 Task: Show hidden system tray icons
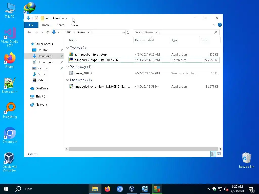pos(208,189)
